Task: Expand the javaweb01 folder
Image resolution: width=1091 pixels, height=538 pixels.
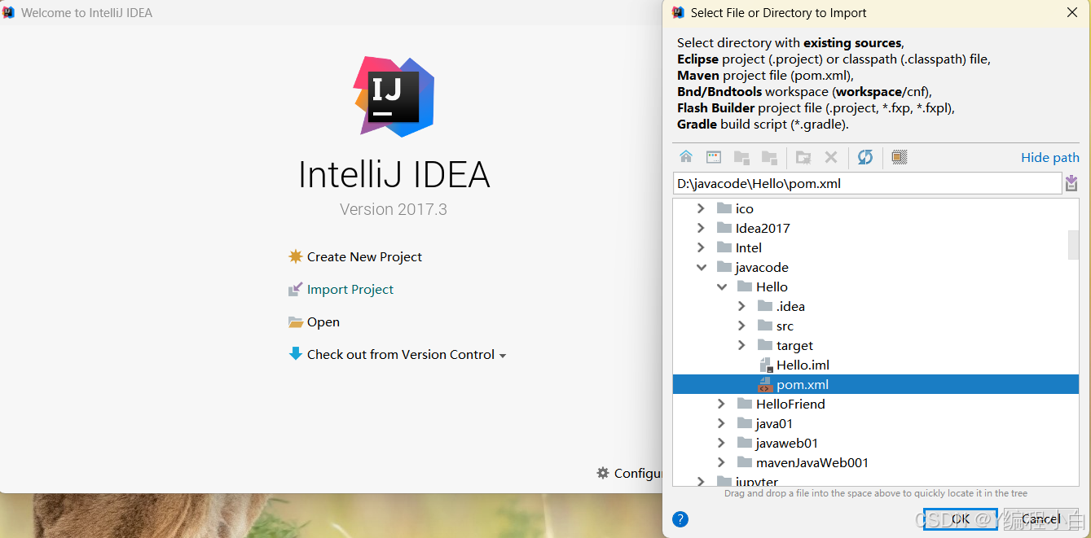Action: click(721, 443)
